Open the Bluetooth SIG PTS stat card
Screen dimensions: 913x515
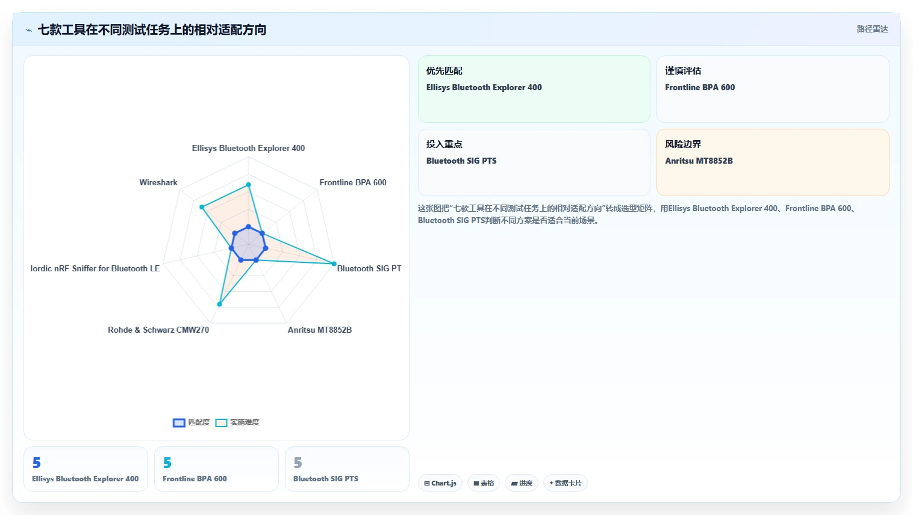click(x=347, y=469)
